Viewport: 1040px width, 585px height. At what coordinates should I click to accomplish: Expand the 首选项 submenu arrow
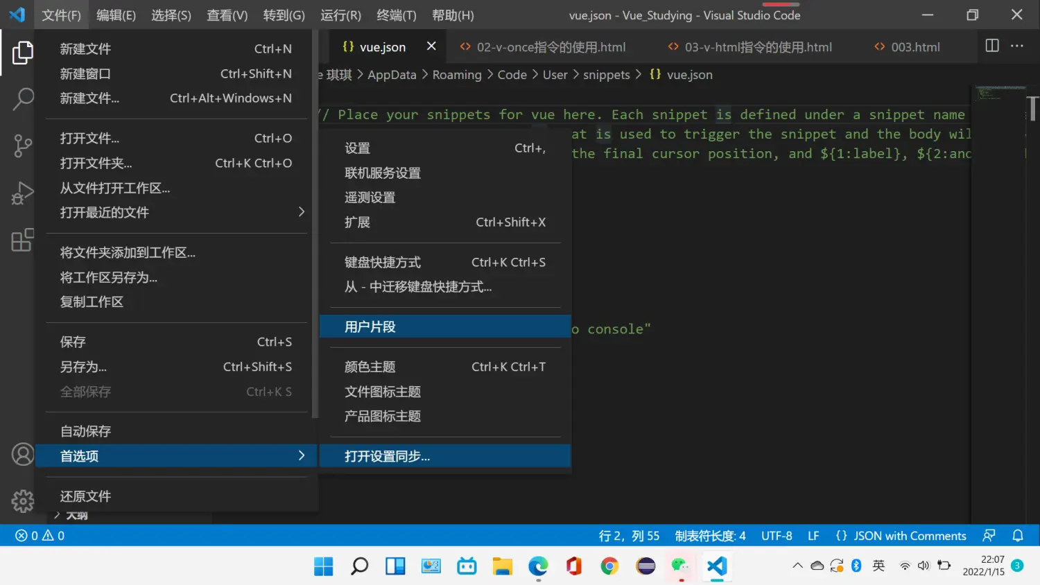coord(301,455)
